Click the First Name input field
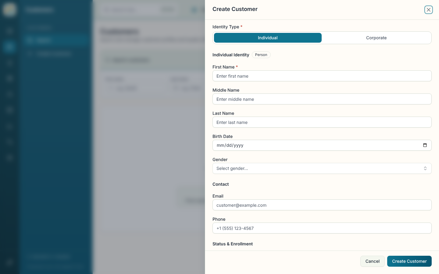 coord(322,76)
